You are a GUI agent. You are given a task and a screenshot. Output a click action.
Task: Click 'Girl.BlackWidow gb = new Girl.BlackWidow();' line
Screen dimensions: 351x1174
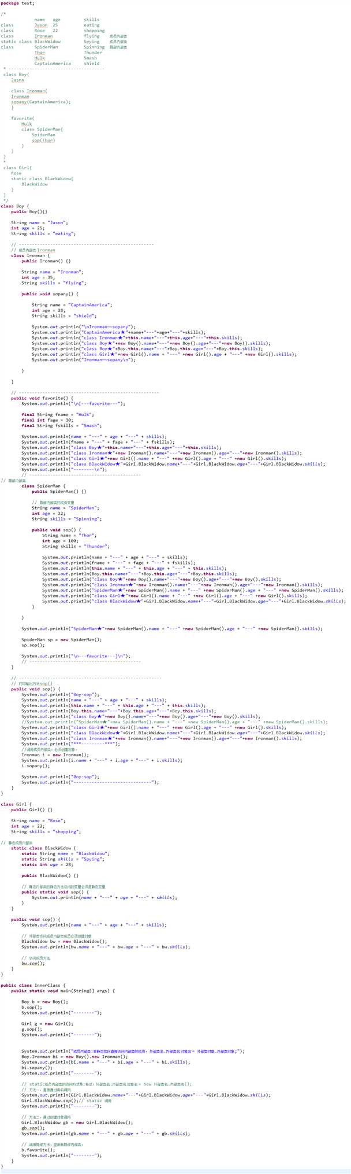[77, 1122]
